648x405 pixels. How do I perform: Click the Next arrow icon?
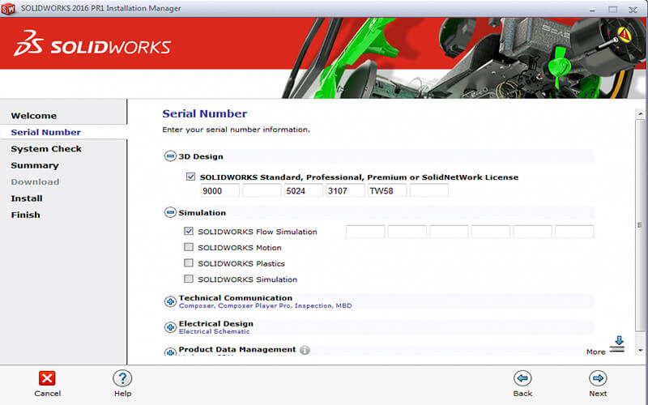pyautogui.click(x=598, y=378)
